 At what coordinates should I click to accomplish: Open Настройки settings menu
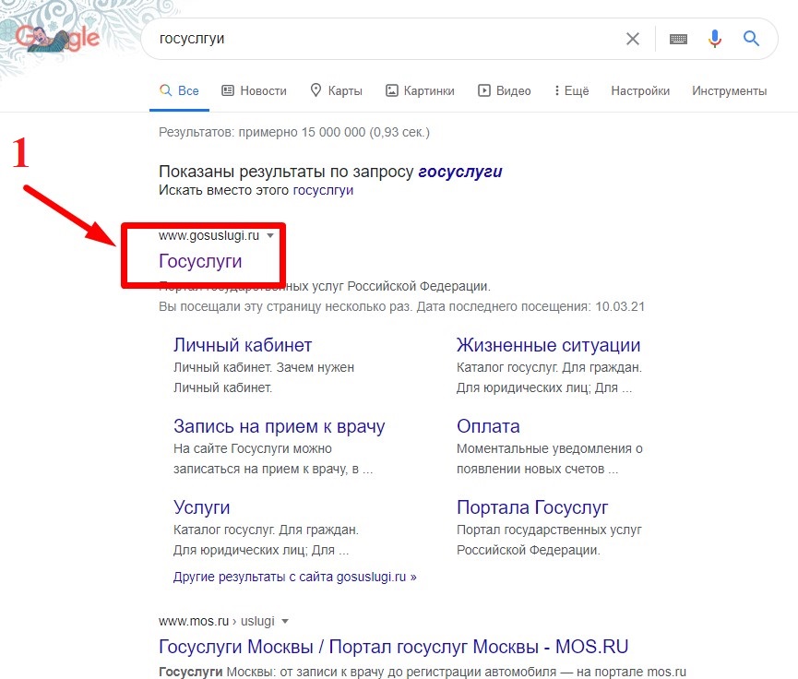(x=640, y=90)
